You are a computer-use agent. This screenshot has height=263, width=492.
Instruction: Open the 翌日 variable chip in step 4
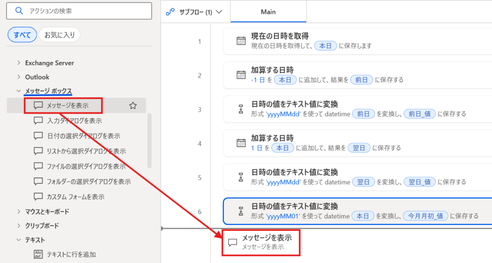359,148
